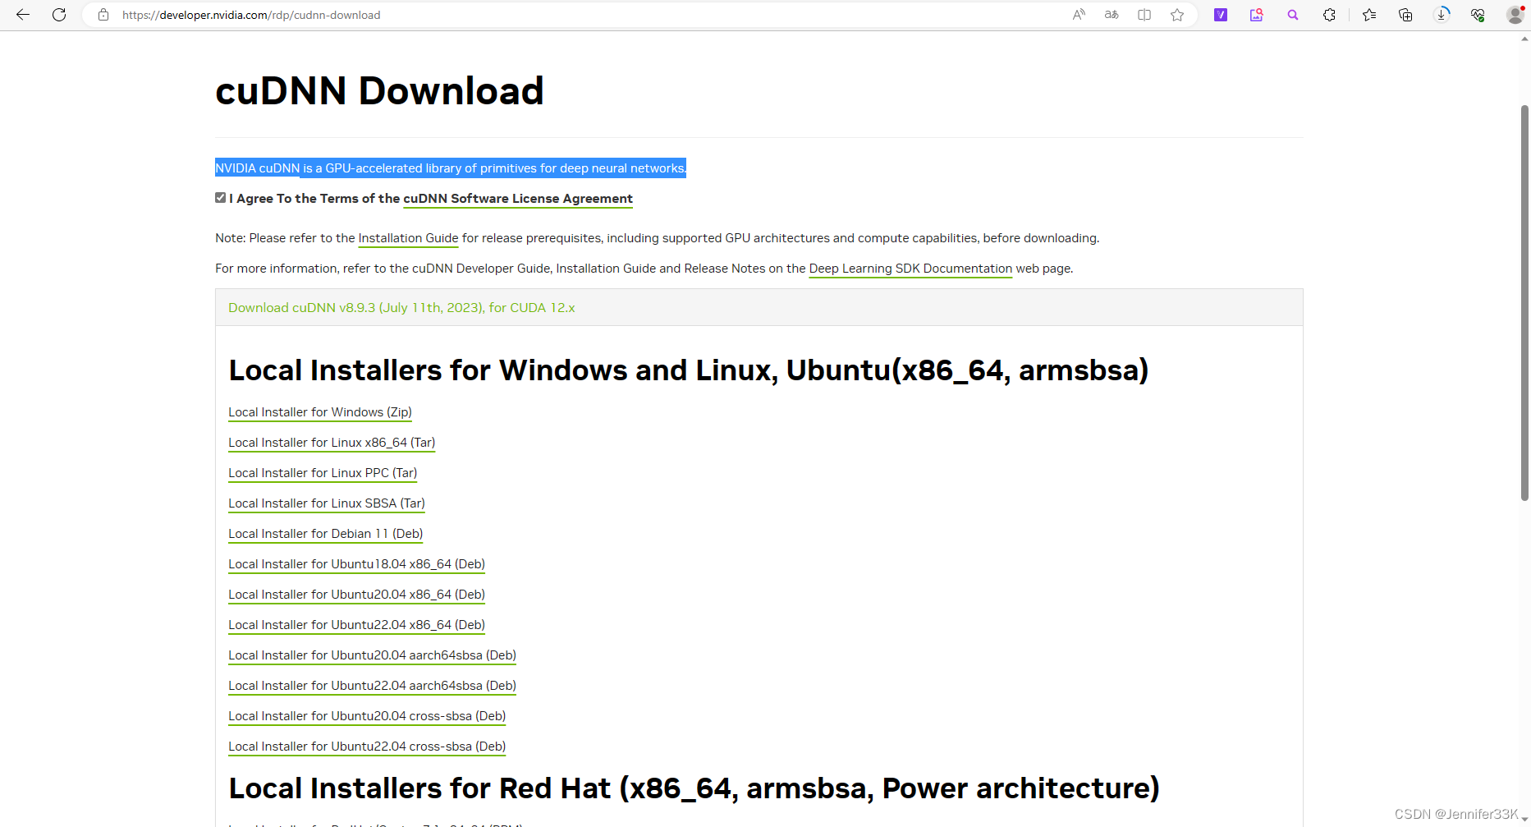Toggle the license agreement checkbox

[221, 198]
